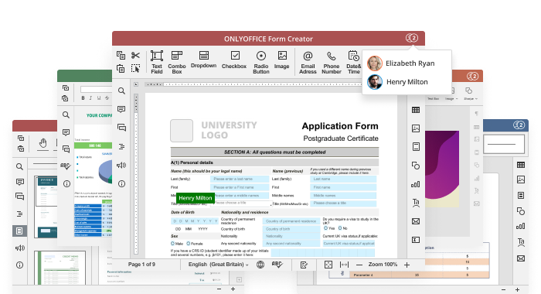Insert a Dropdown form field
This screenshot has width=541, height=294.
coord(203,60)
